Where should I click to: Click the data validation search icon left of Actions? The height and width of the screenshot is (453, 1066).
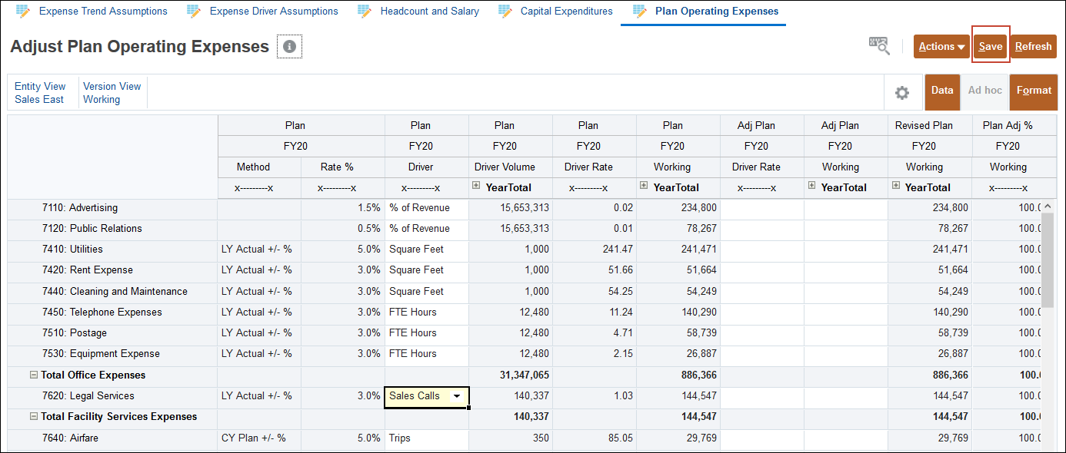[x=878, y=46]
